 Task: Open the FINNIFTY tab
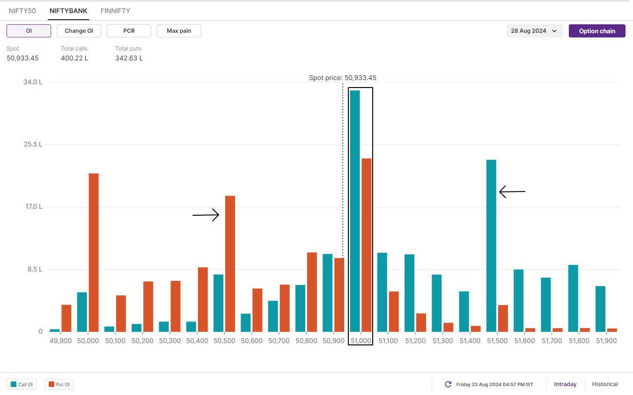115,11
